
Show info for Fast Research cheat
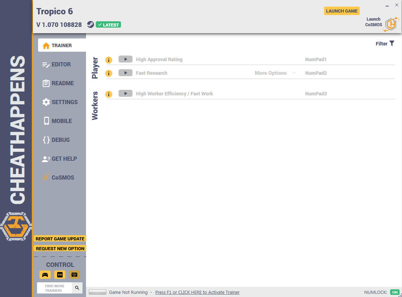point(109,73)
